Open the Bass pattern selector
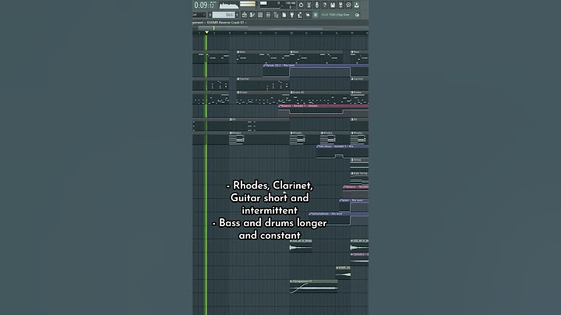561x315 pixels. (224, 15)
